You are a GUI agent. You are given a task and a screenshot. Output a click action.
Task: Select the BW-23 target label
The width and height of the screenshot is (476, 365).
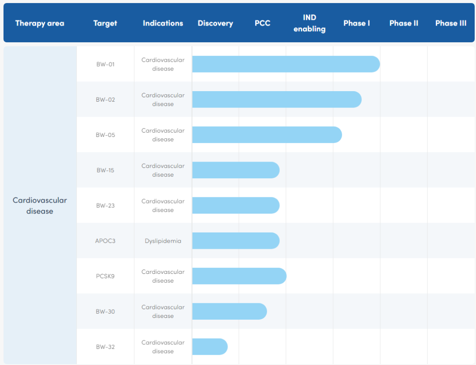(105, 206)
